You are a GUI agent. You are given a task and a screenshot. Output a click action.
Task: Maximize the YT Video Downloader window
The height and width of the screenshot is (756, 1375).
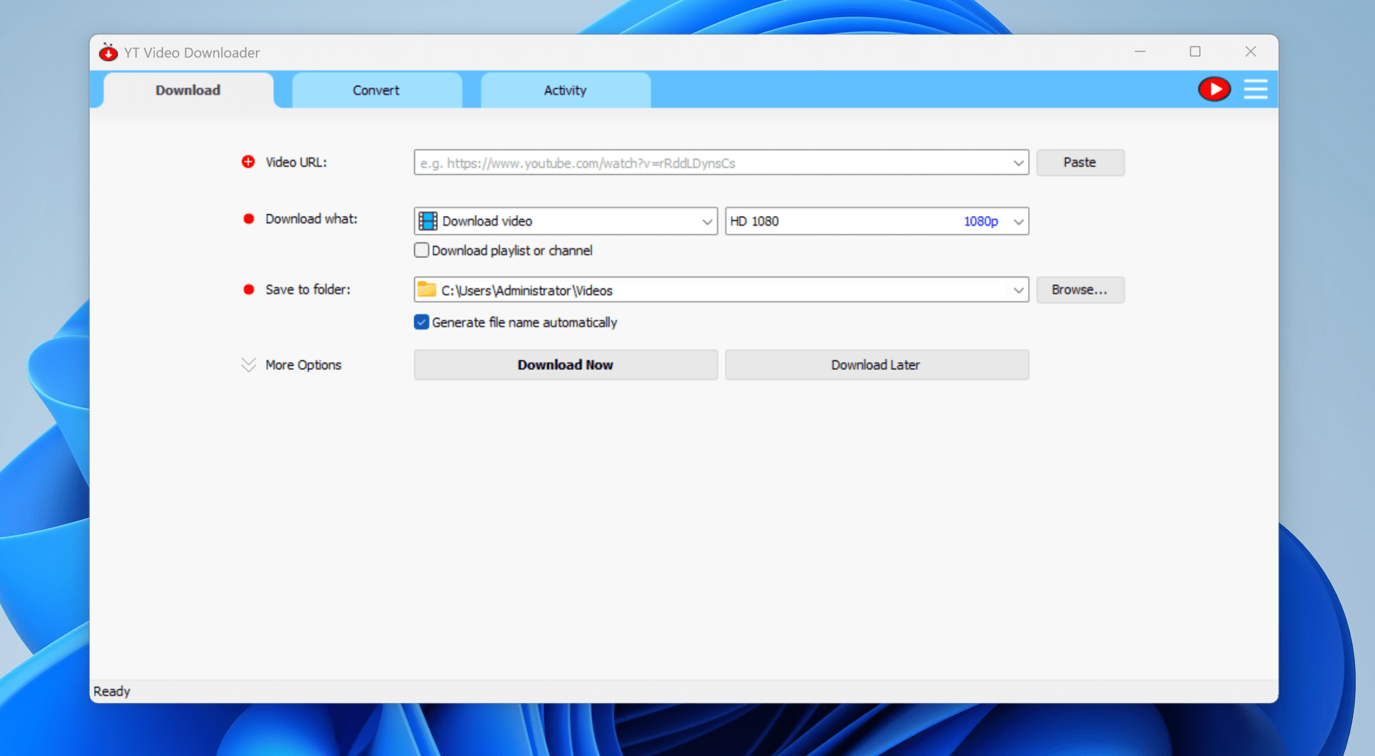click(x=1195, y=52)
